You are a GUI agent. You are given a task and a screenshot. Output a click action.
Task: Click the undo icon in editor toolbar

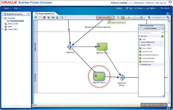click(x=35, y=17)
